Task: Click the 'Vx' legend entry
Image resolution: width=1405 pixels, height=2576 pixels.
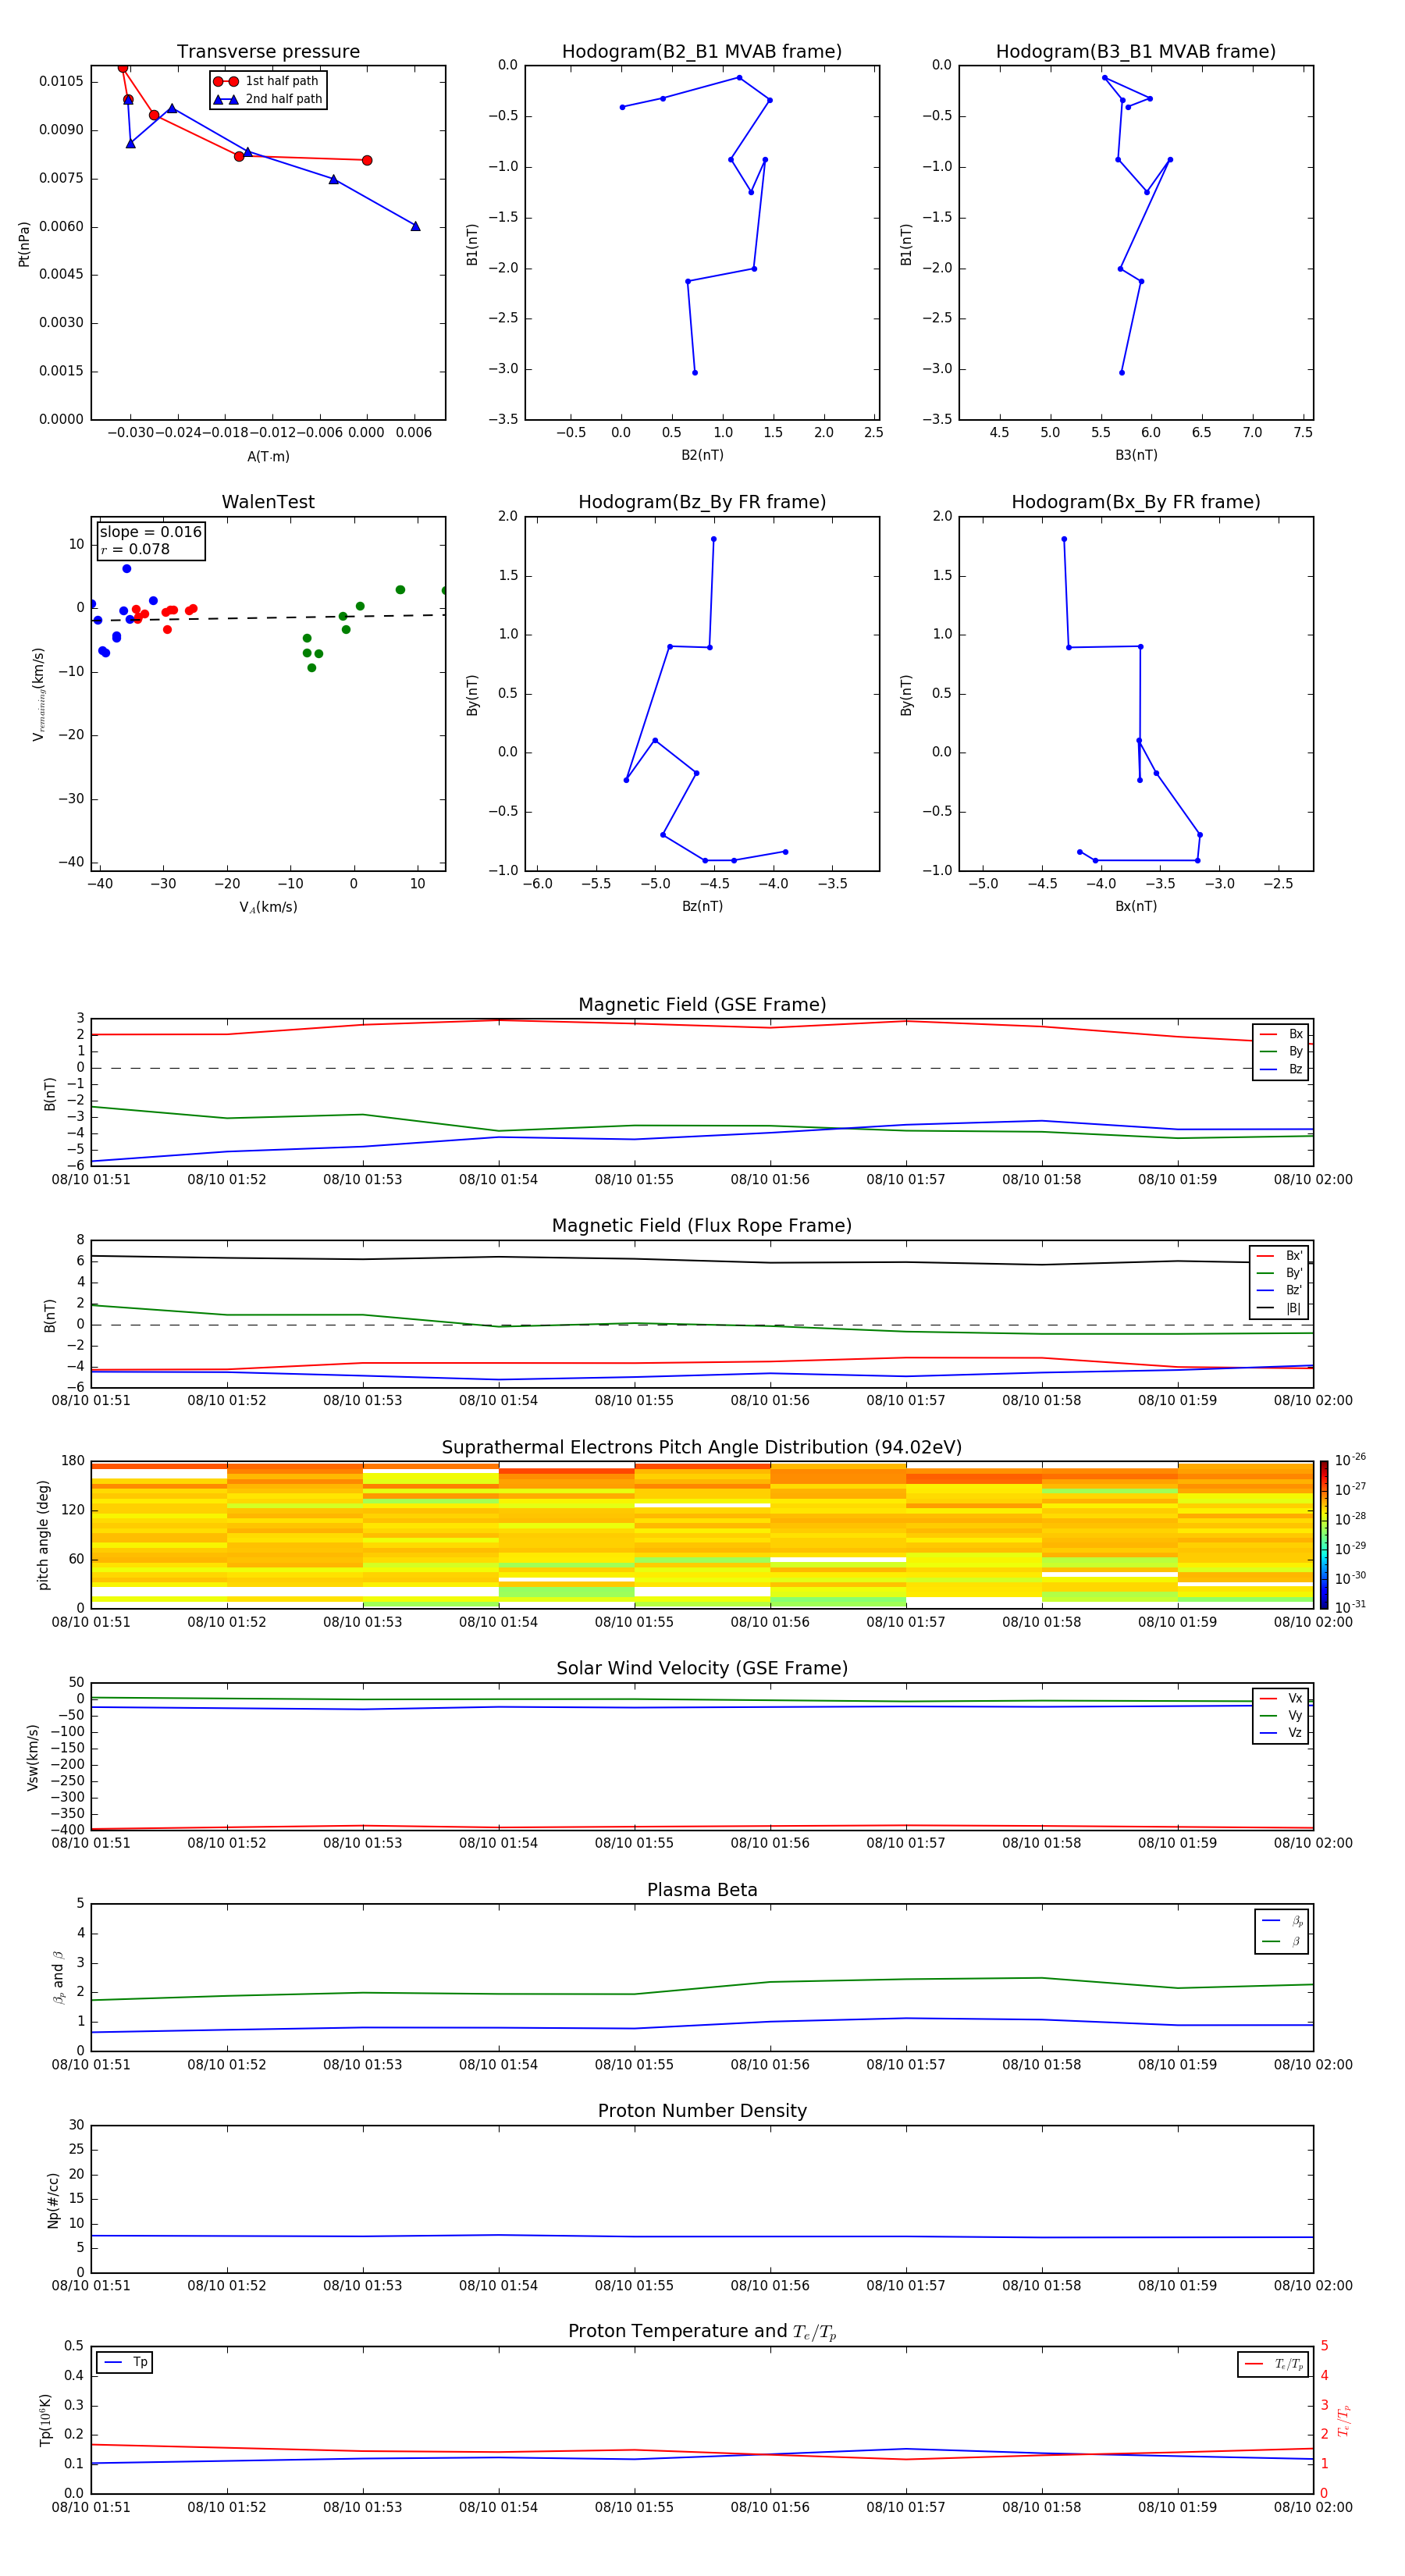Action: click(1281, 1698)
